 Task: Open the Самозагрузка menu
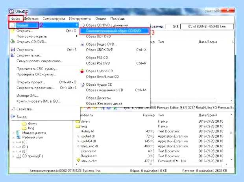pyautogui.click(x=54, y=18)
